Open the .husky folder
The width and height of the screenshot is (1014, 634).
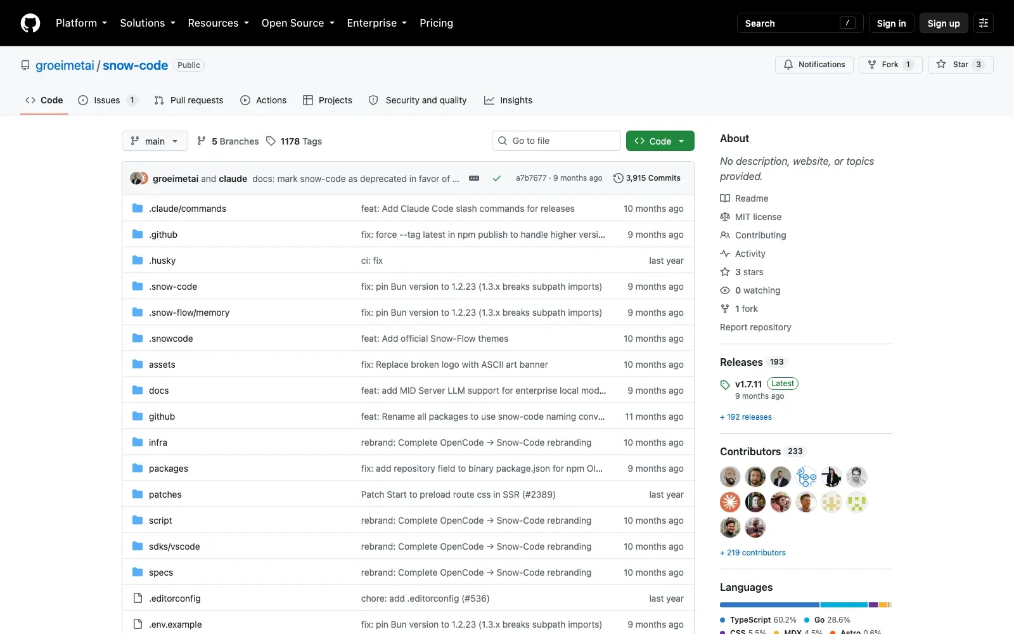tap(162, 261)
